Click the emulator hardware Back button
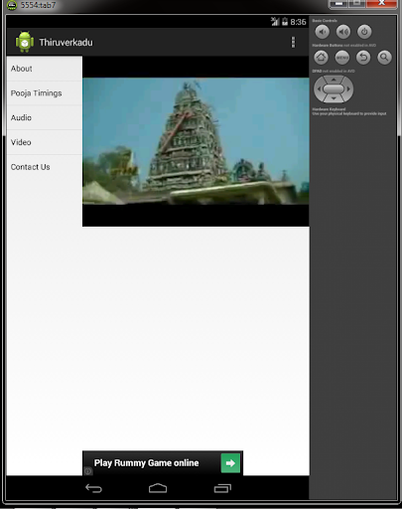This screenshot has width=402, height=509. 363,58
